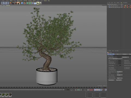Image resolution: width=131 pixels, height=98 pixels.
Task: Toggle rotation keyframe recording icon
Action: [99, 90]
